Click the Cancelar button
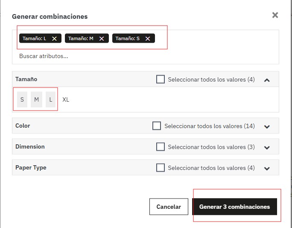 (x=169, y=207)
